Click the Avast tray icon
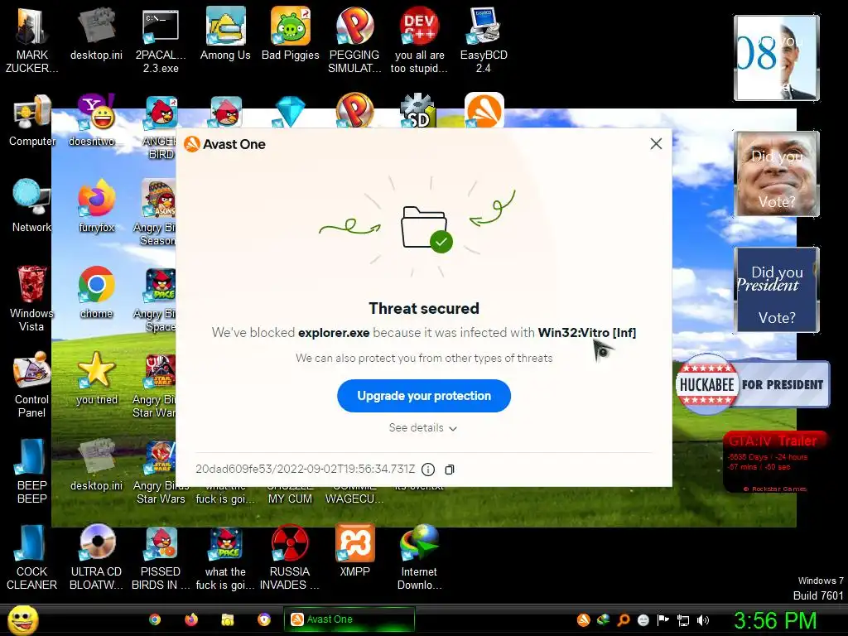Image resolution: width=848 pixels, height=636 pixels. tap(583, 619)
